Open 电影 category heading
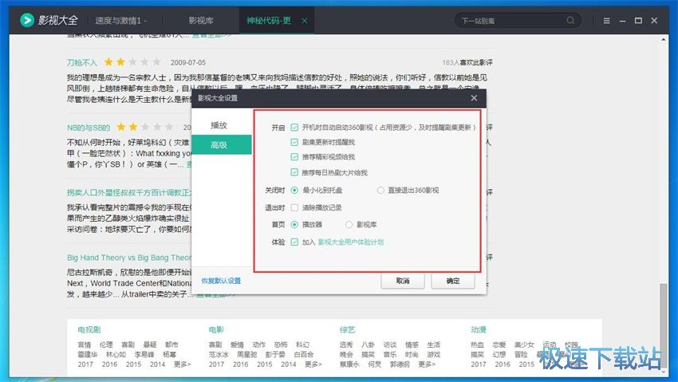 pos(216,329)
